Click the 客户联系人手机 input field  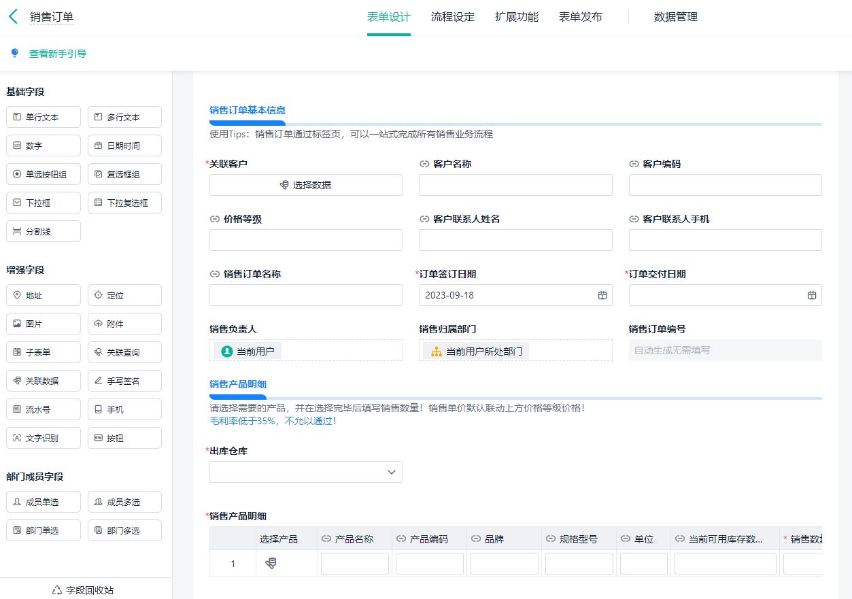pos(726,240)
